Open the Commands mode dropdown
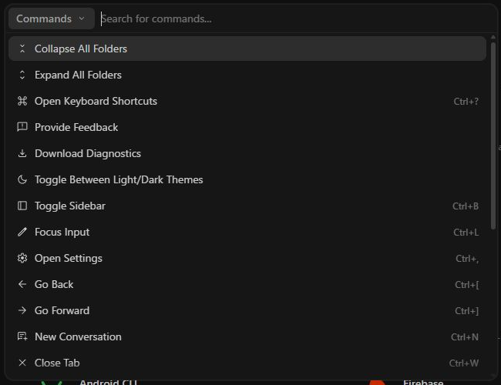501x385 pixels. point(52,18)
